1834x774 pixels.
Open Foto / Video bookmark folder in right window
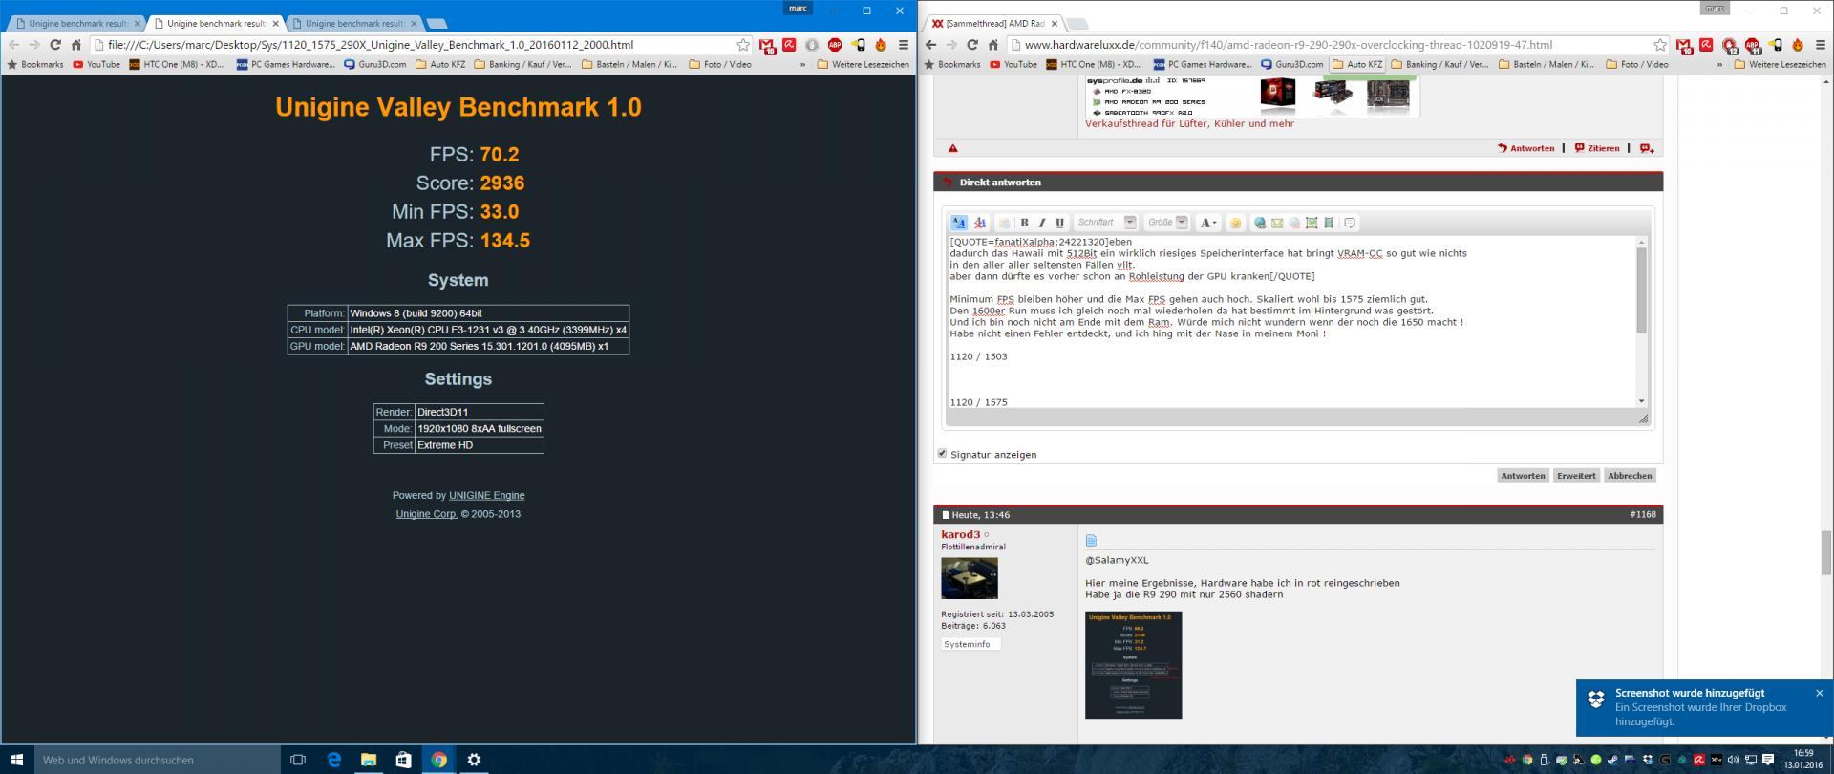tap(1637, 65)
